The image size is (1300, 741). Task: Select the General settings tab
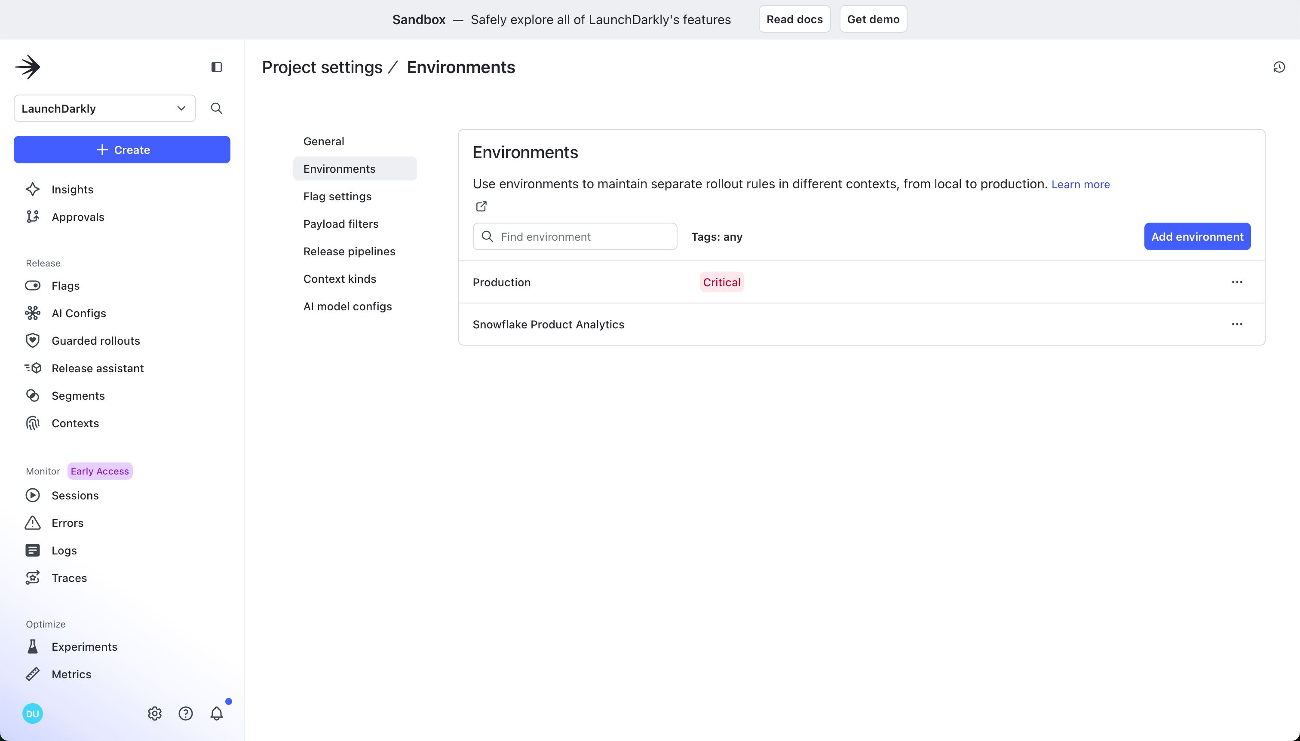pos(355,141)
